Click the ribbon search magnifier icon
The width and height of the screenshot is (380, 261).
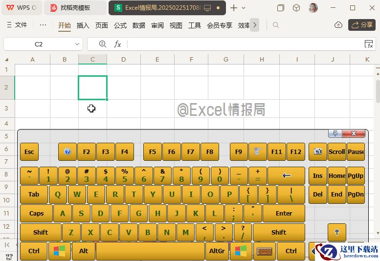point(276,25)
